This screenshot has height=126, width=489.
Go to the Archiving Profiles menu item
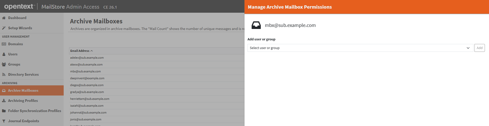tap(23, 101)
